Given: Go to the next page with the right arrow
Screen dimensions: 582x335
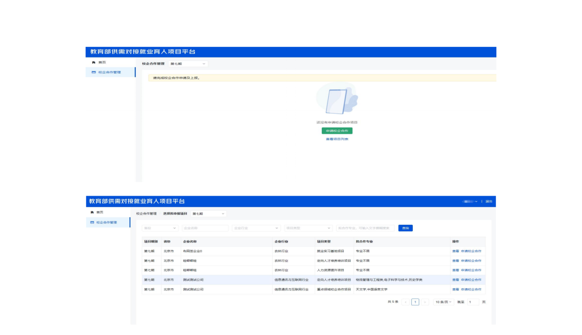Looking at the screenshot, I should pos(425,302).
